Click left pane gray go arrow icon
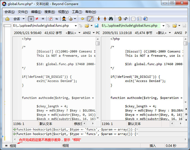The width and height of the screenshot is (190, 150). pos(81,26)
